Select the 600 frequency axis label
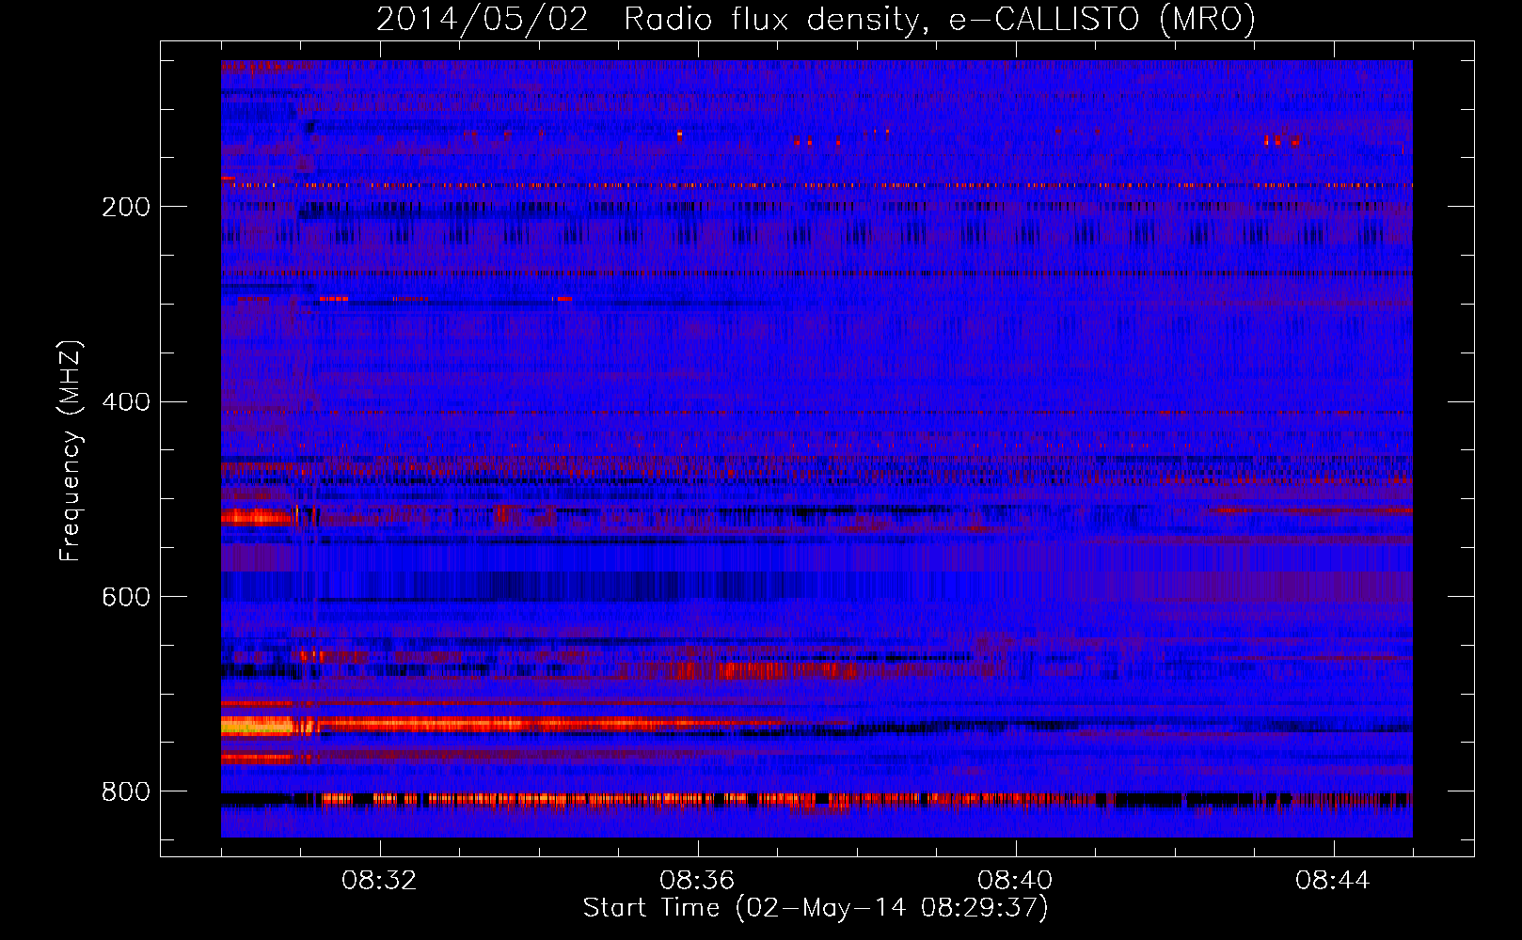The height and width of the screenshot is (940, 1522). 126,598
